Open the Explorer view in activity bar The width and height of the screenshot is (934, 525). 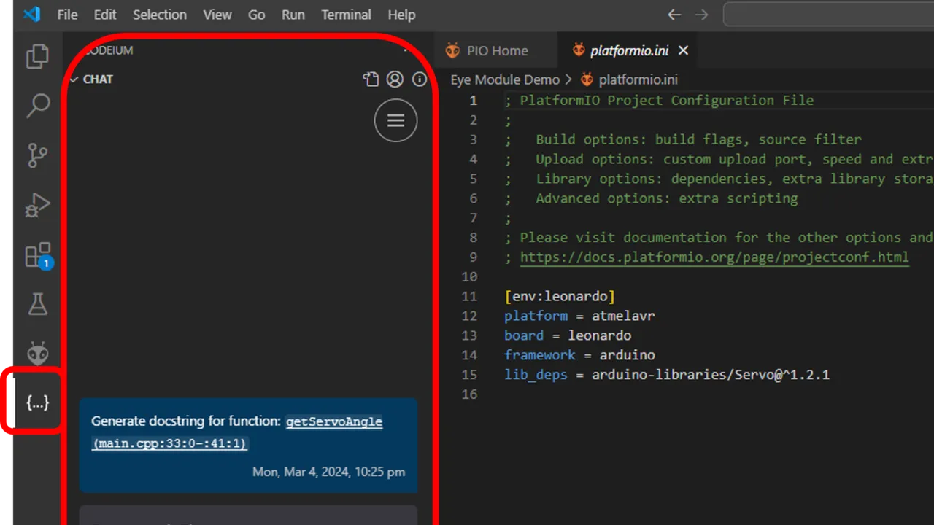(x=37, y=56)
